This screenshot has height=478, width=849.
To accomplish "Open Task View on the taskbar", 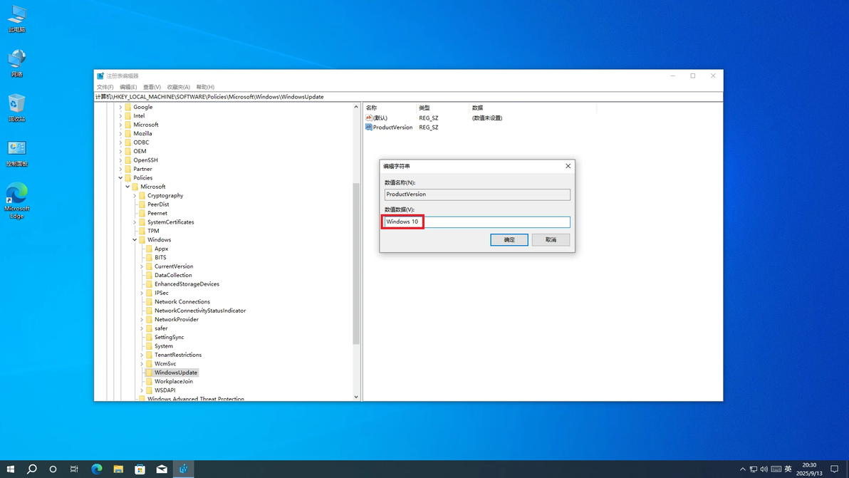I will coord(74,469).
